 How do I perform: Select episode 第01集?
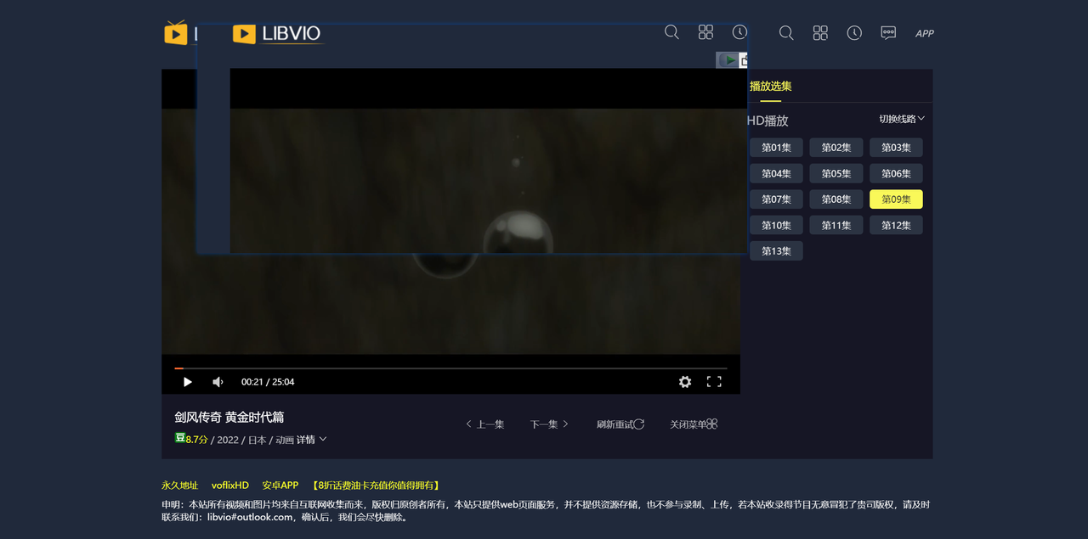[x=776, y=148]
